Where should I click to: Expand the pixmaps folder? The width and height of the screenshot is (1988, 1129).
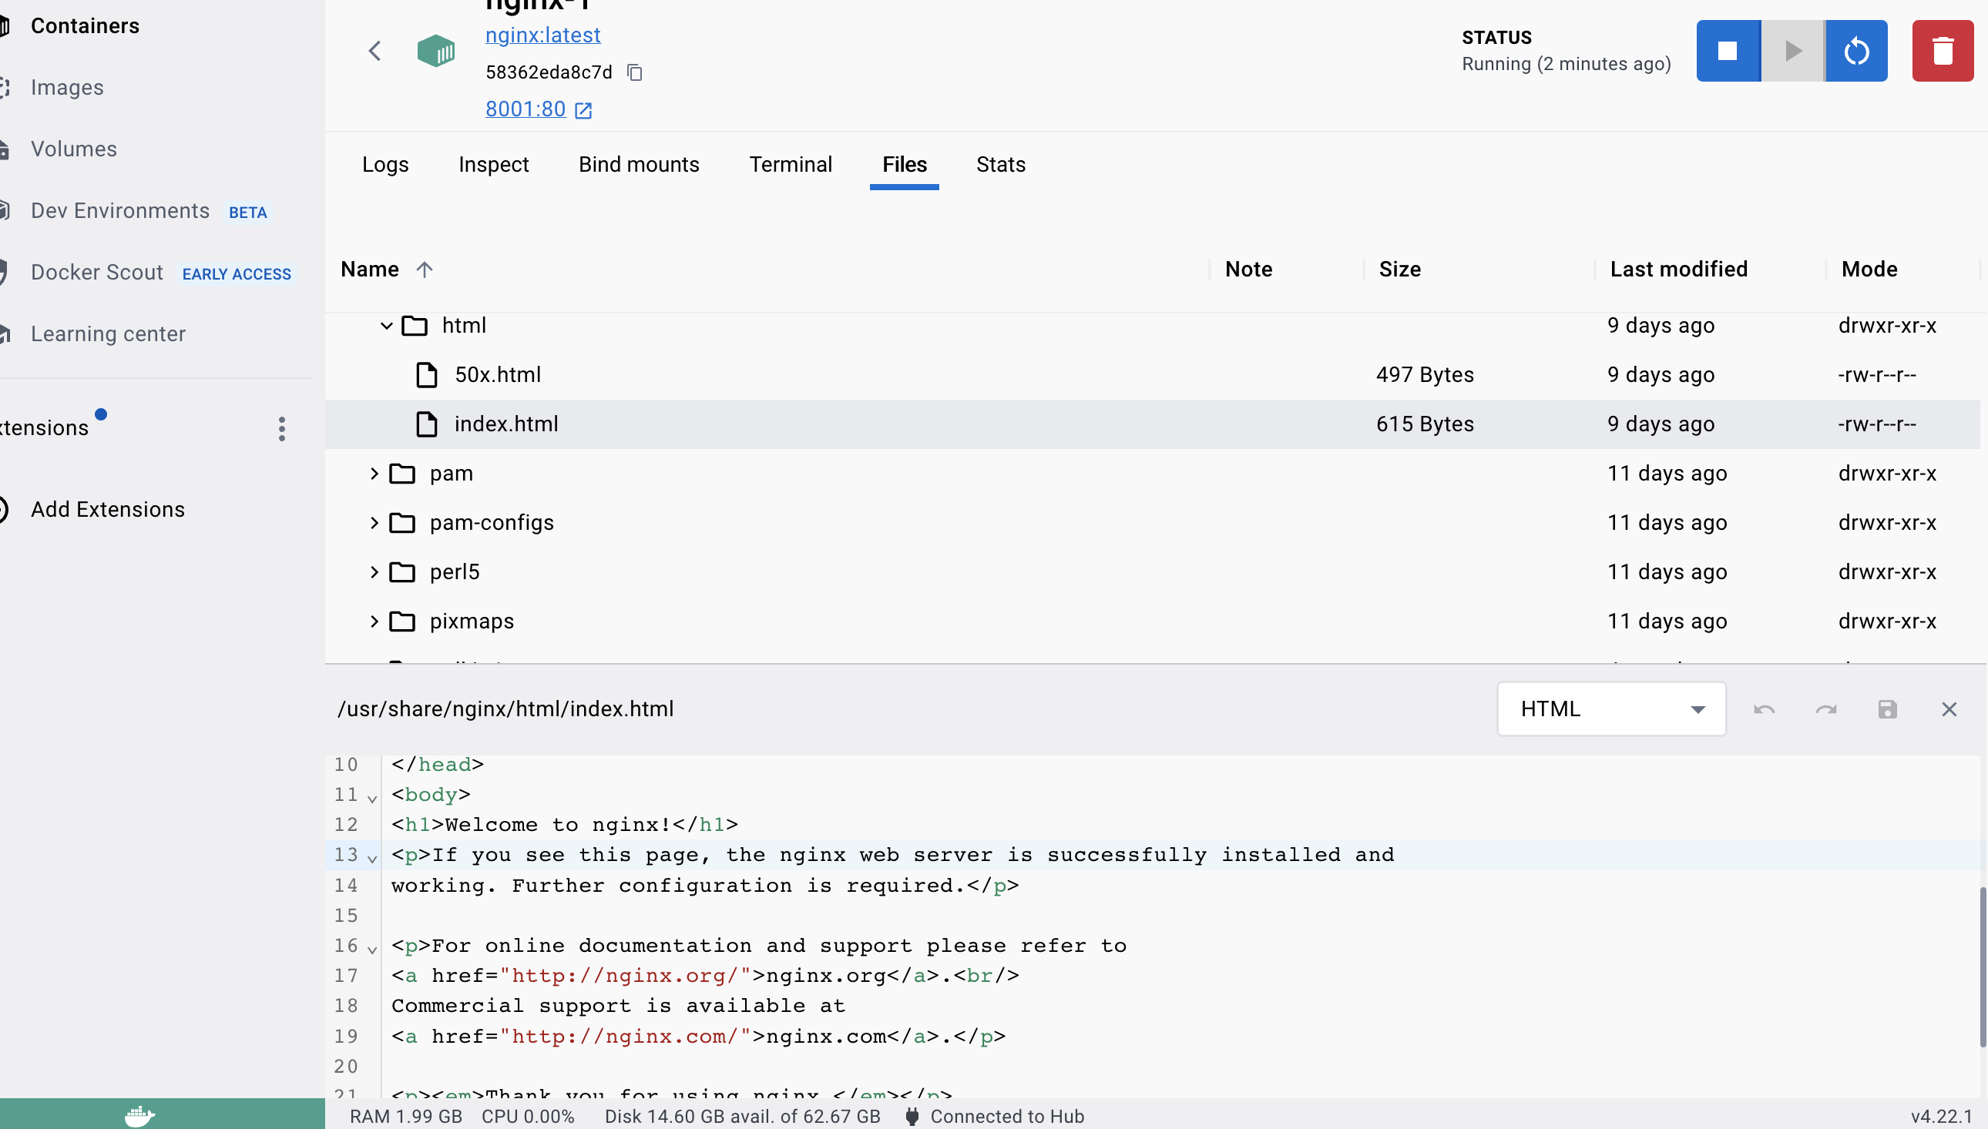tap(374, 622)
